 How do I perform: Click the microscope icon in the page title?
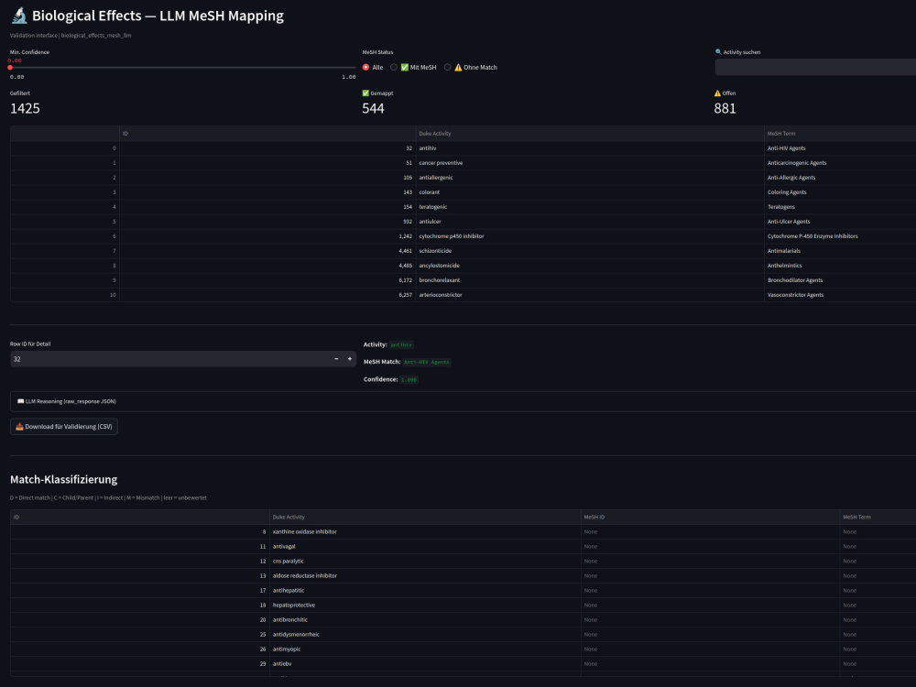point(19,16)
